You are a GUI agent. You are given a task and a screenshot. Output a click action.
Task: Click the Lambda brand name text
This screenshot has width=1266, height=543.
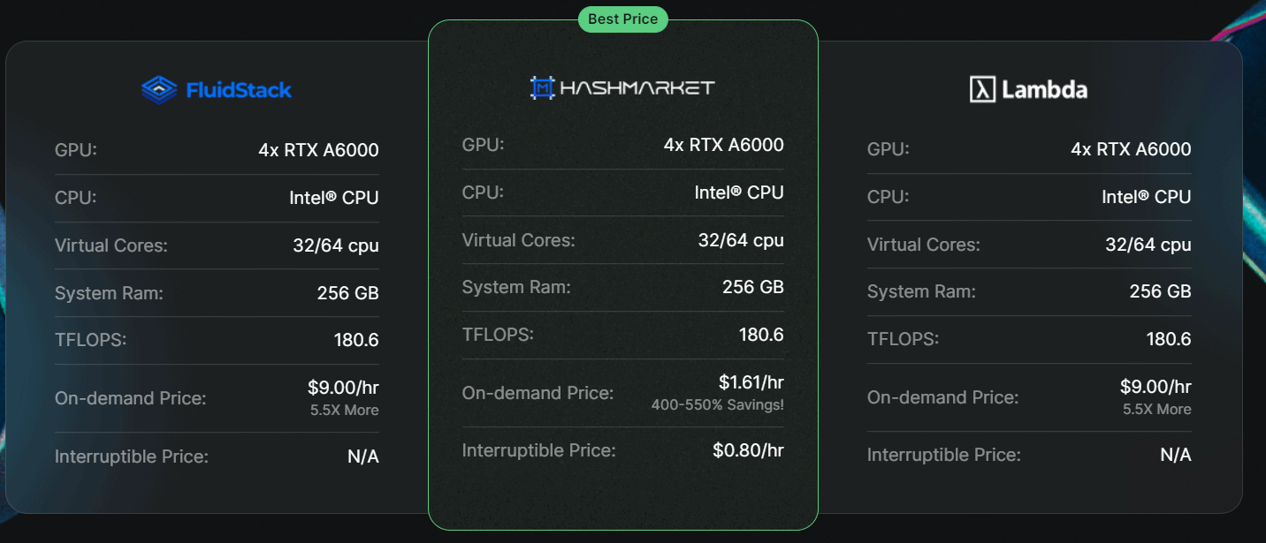[x=1045, y=89]
